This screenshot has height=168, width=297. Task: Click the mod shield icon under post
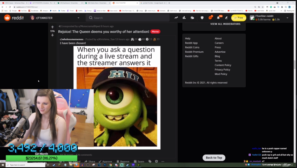[157, 161]
